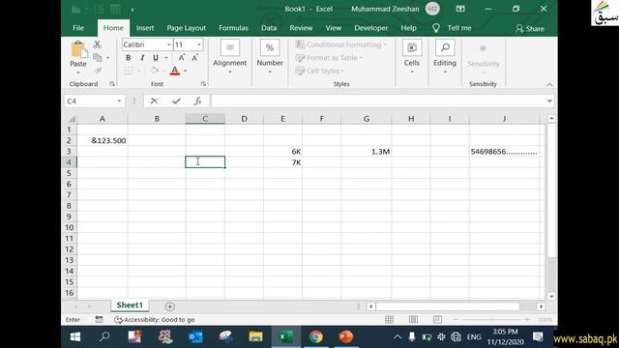Open Clipboard pane dialog launcher
This screenshot has width=619, height=348.
(x=112, y=84)
